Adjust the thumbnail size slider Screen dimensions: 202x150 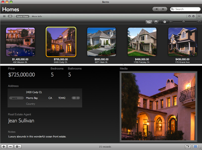click(x=184, y=22)
